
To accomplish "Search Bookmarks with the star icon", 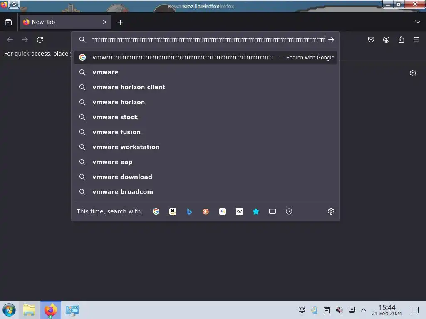I will pyautogui.click(x=256, y=211).
